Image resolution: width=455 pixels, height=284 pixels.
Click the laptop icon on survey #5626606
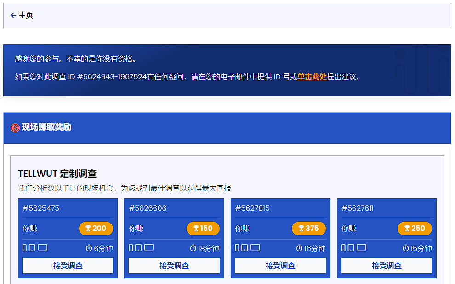point(149,247)
